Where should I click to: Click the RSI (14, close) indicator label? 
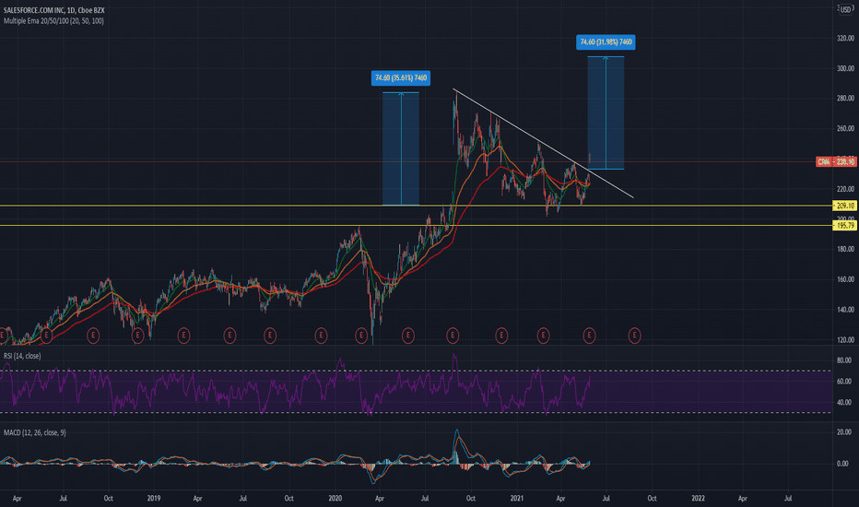click(22, 356)
